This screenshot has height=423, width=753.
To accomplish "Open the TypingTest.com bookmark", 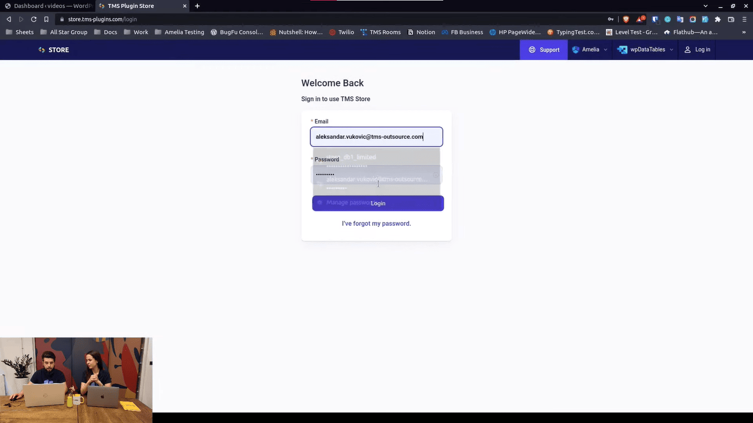I will (573, 32).
